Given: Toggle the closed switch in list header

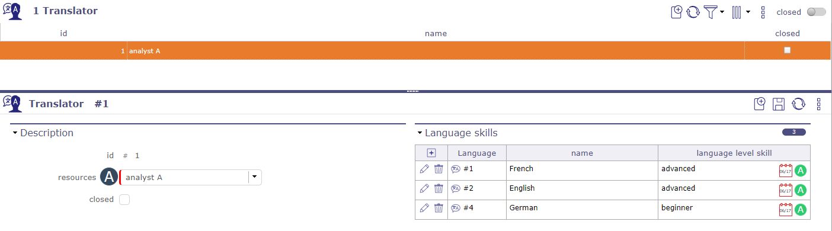Looking at the screenshot, I should tap(816, 12).
